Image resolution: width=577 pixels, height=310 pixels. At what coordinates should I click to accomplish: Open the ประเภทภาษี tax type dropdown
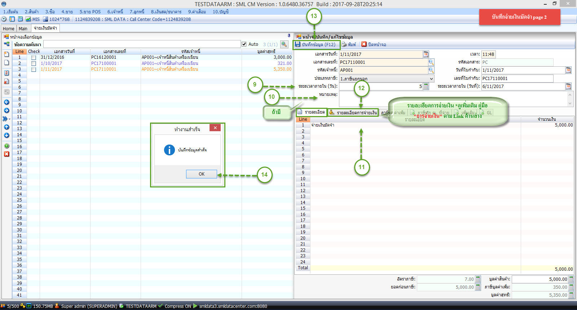(x=431, y=78)
